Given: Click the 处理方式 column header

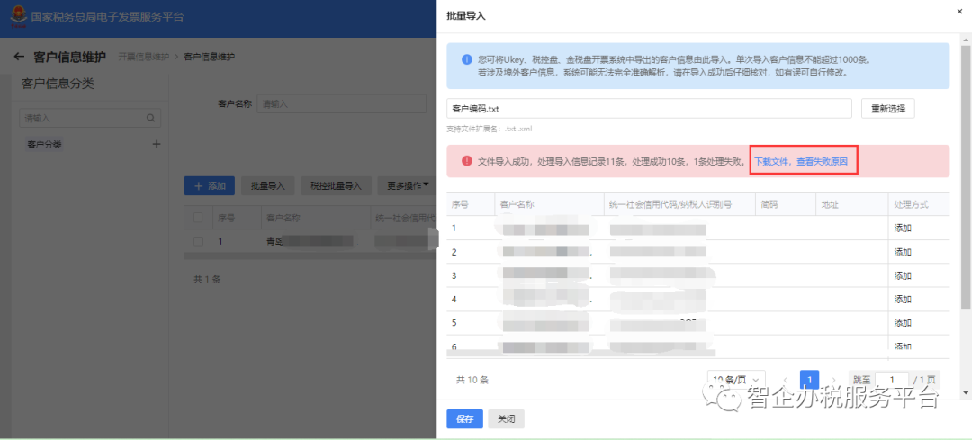Looking at the screenshot, I should [911, 204].
